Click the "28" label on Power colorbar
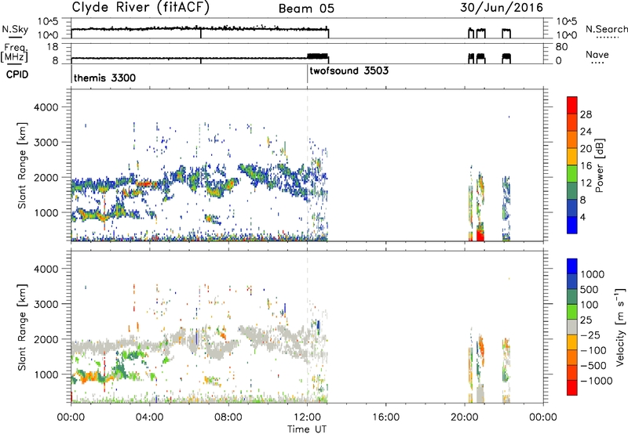The width and height of the screenshot is (628, 434). [586, 114]
